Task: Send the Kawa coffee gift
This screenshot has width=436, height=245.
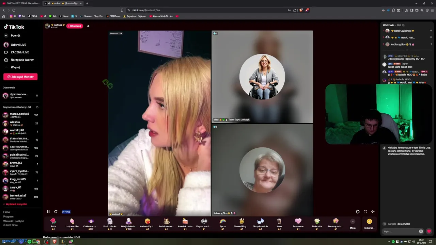Action: coord(279,224)
